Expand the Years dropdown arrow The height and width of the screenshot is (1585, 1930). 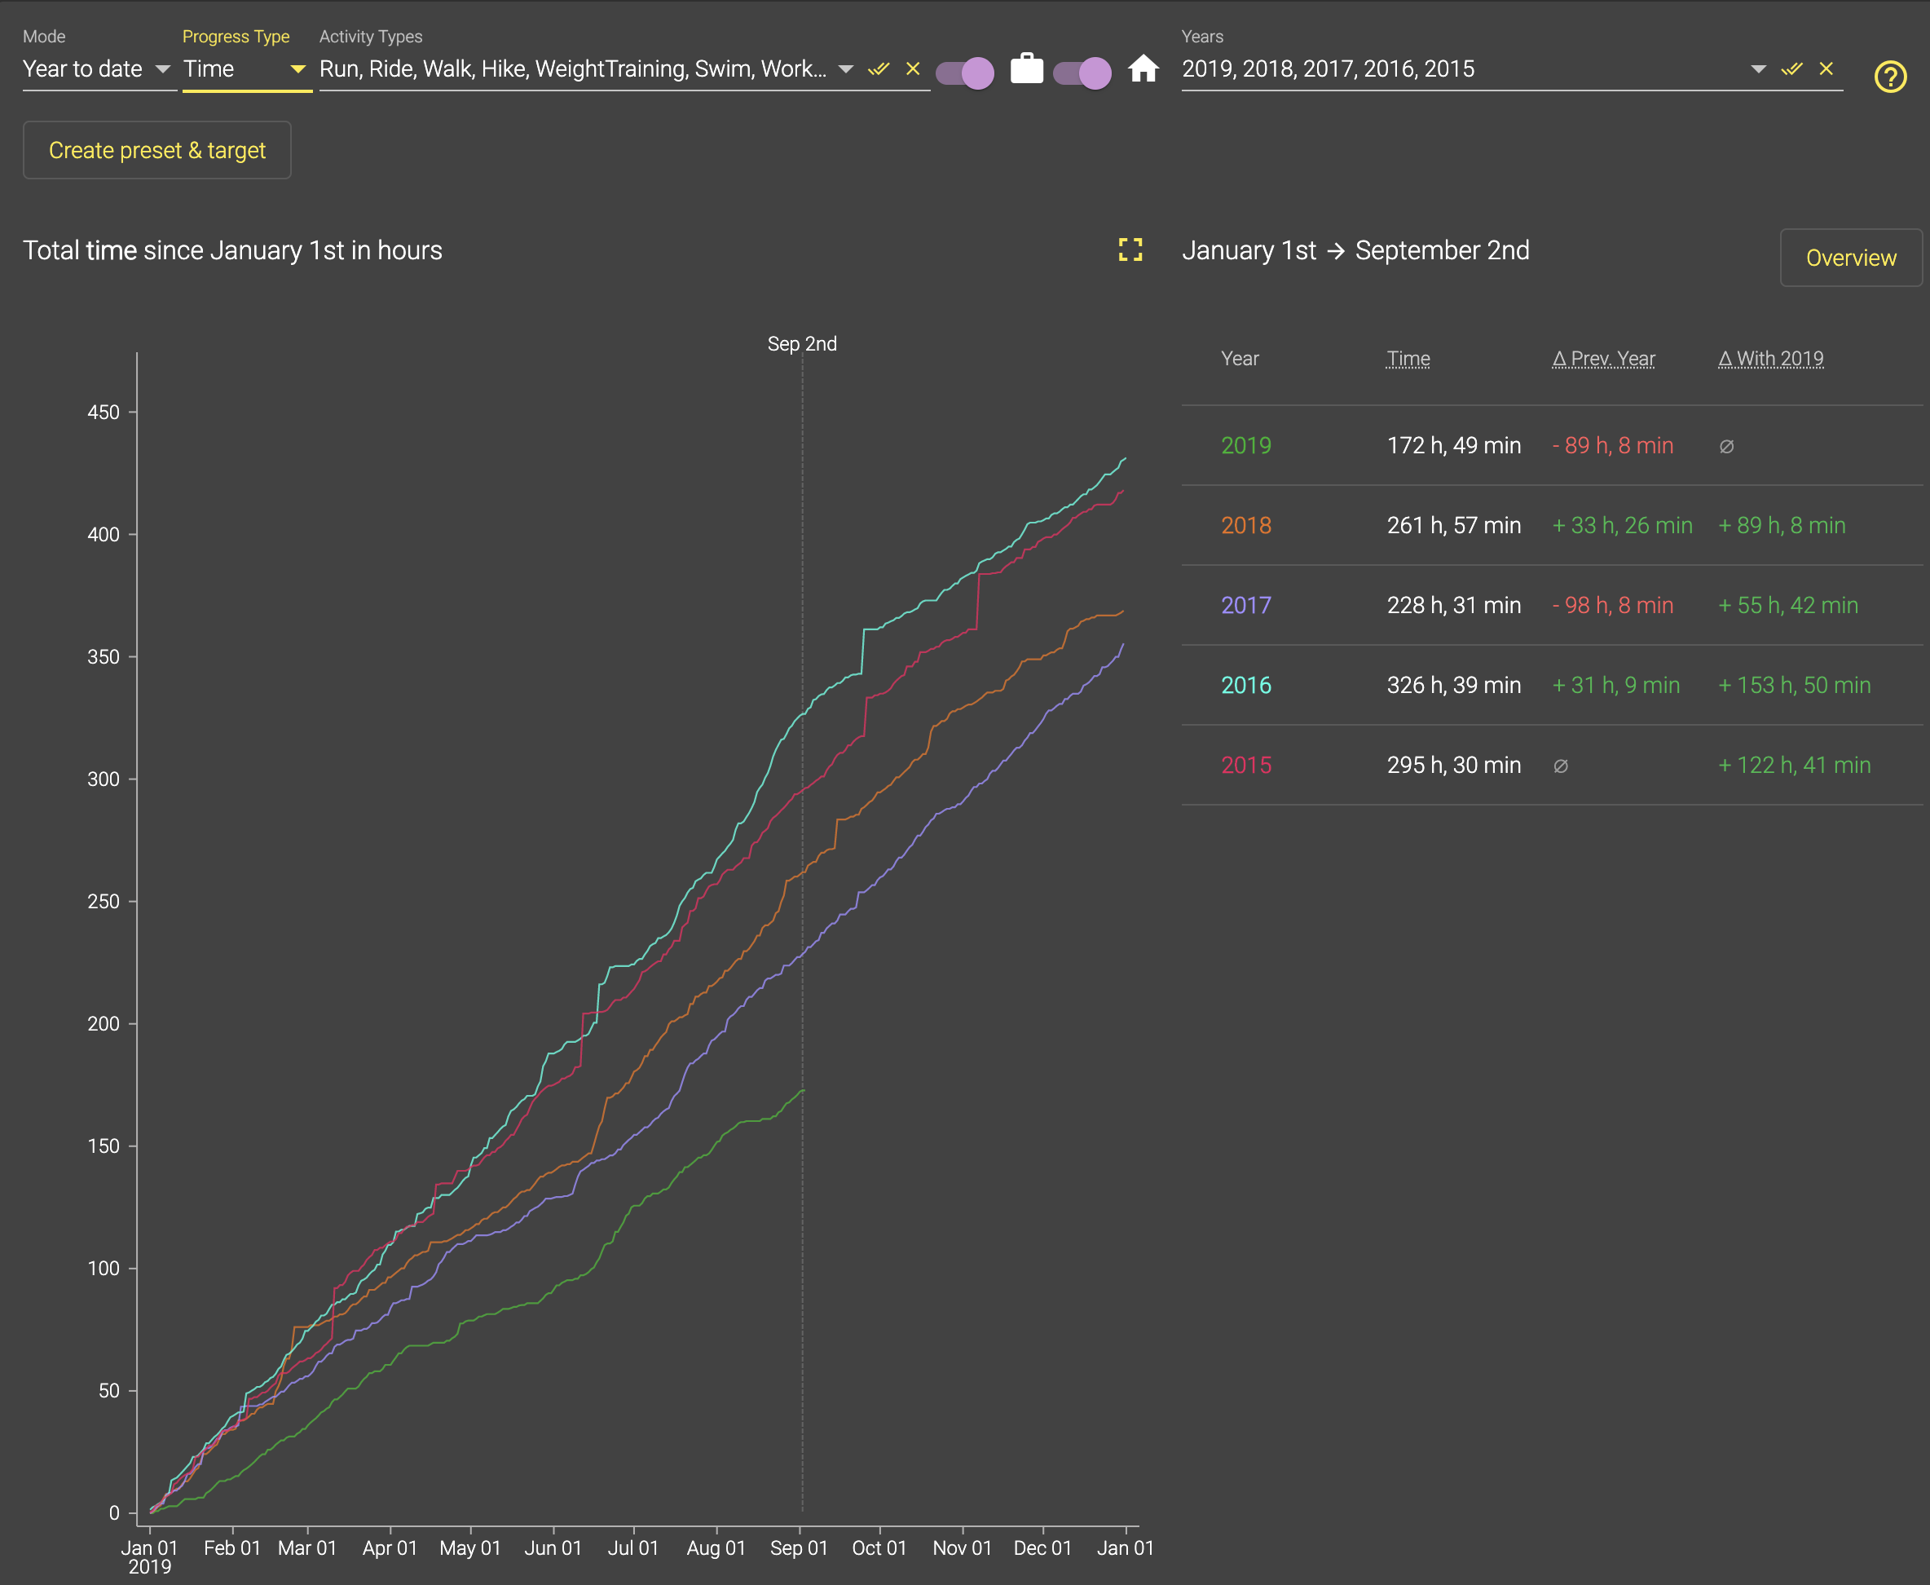coord(1757,69)
